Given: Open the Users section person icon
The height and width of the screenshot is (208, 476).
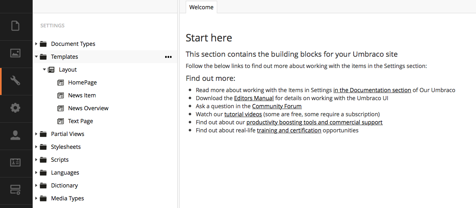Looking at the screenshot, I should click(15, 135).
